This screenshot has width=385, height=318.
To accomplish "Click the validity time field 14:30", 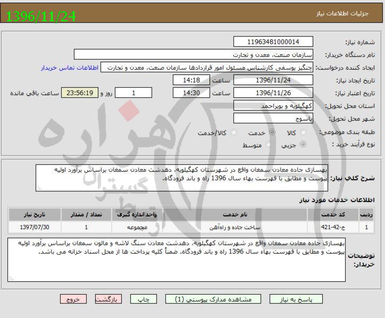I will (x=191, y=93).
